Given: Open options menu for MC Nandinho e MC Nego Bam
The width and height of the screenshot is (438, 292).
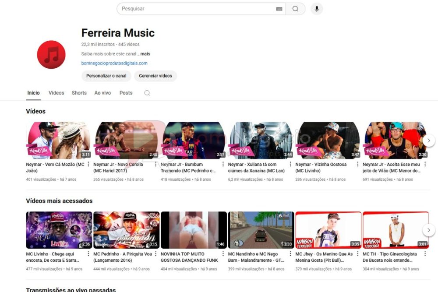Looking at the screenshot, I should [290, 254].
